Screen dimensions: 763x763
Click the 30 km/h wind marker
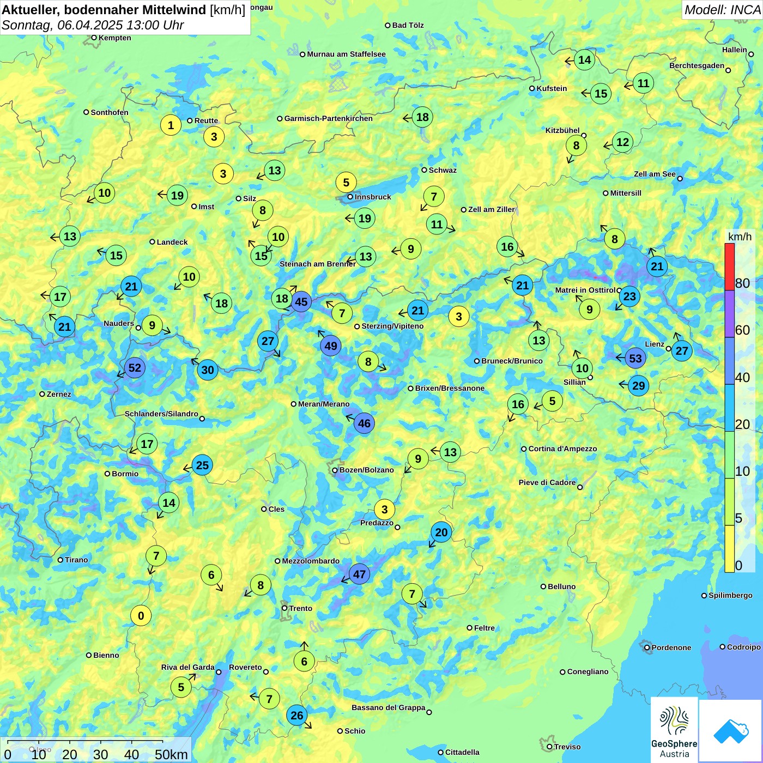click(208, 370)
